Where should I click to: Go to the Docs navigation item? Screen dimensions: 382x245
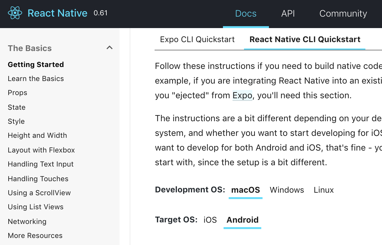246,13
